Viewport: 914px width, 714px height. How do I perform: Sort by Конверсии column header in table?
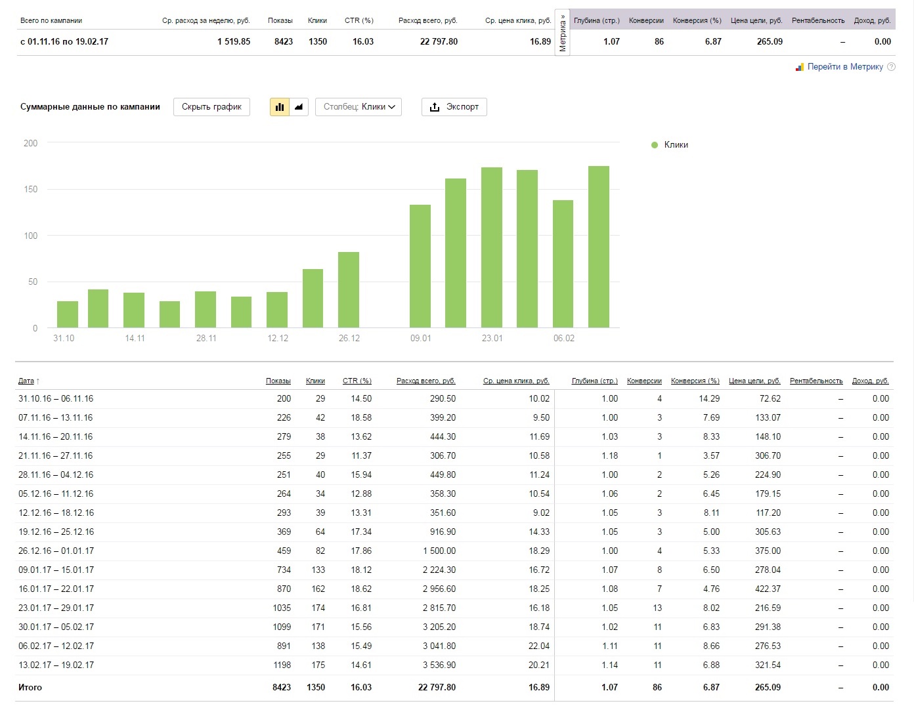pyautogui.click(x=644, y=381)
